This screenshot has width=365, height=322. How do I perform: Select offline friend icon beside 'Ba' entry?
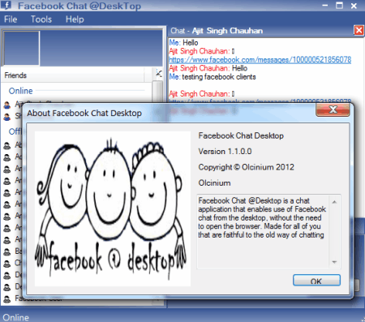point(7,251)
